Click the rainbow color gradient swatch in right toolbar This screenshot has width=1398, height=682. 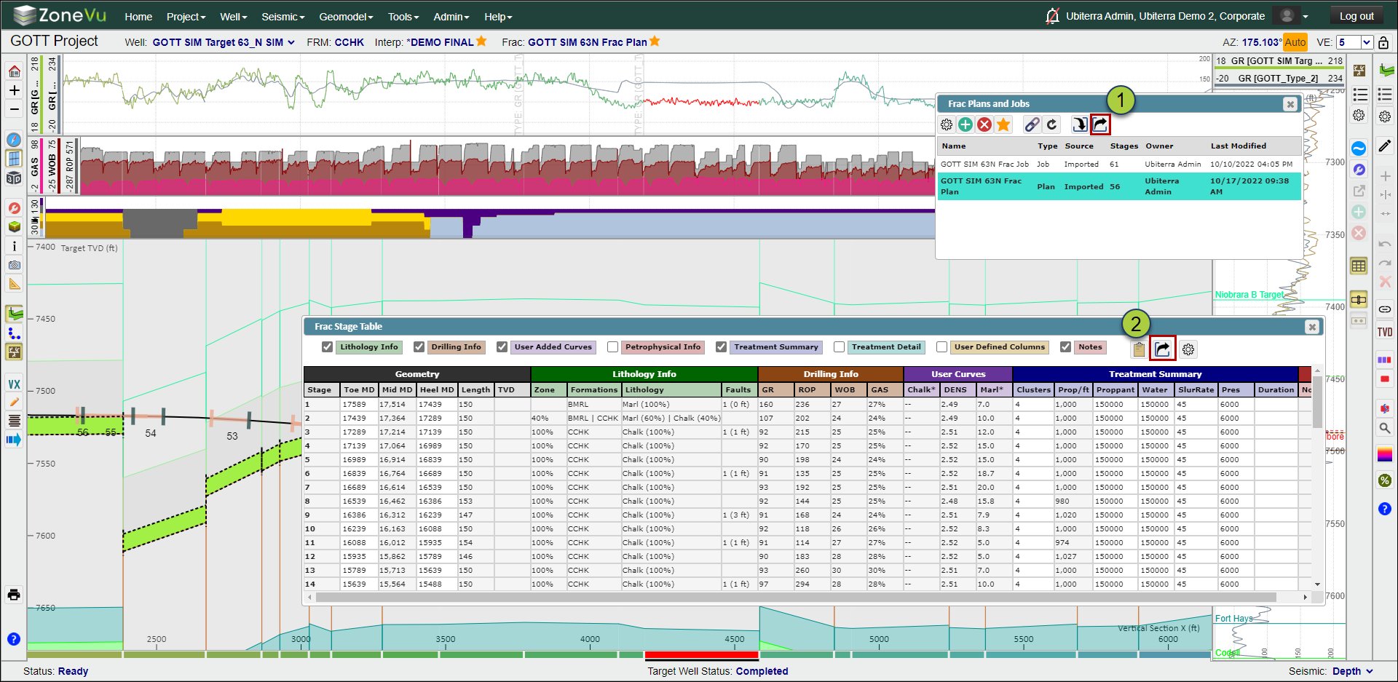point(1385,454)
